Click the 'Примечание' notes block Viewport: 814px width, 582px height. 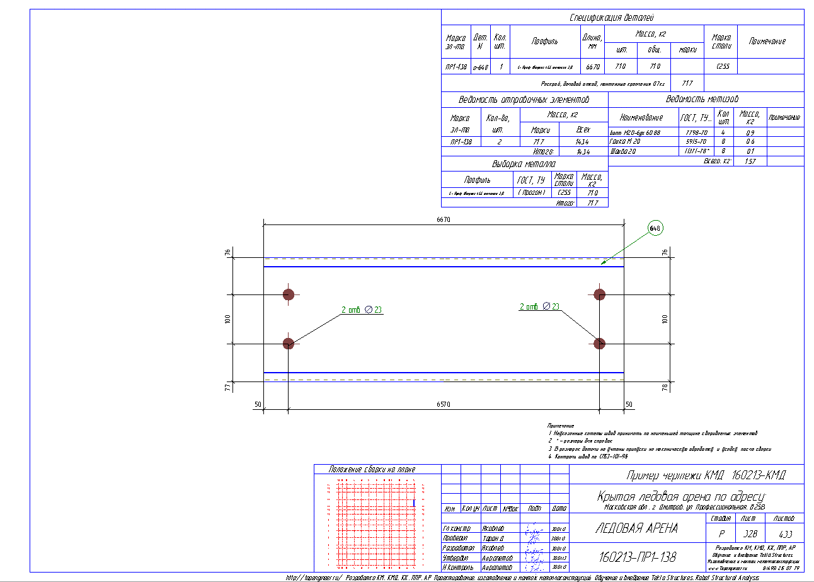pos(659,441)
